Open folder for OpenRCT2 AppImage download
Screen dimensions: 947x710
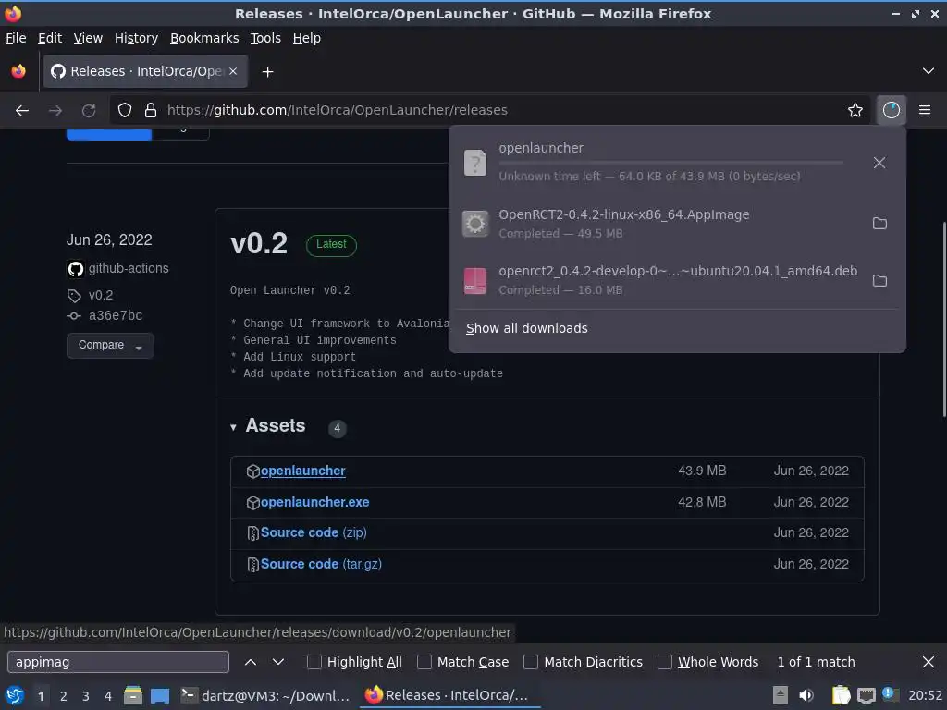(x=880, y=224)
